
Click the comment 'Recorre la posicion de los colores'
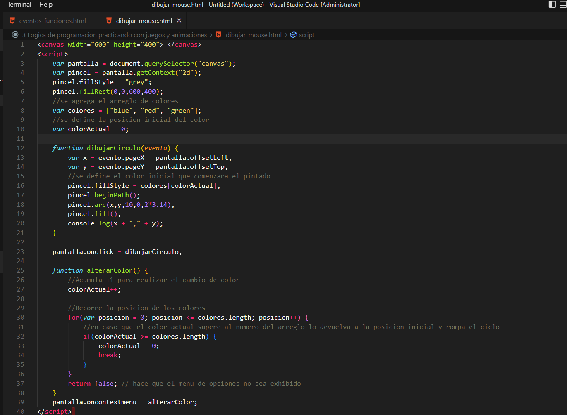click(x=136, y=308)
